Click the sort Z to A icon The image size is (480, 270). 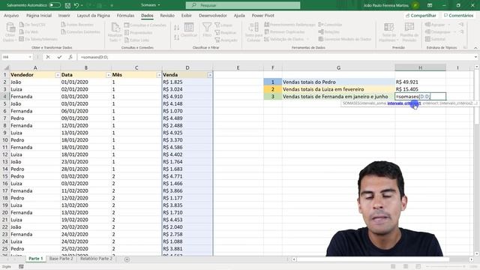177,37
